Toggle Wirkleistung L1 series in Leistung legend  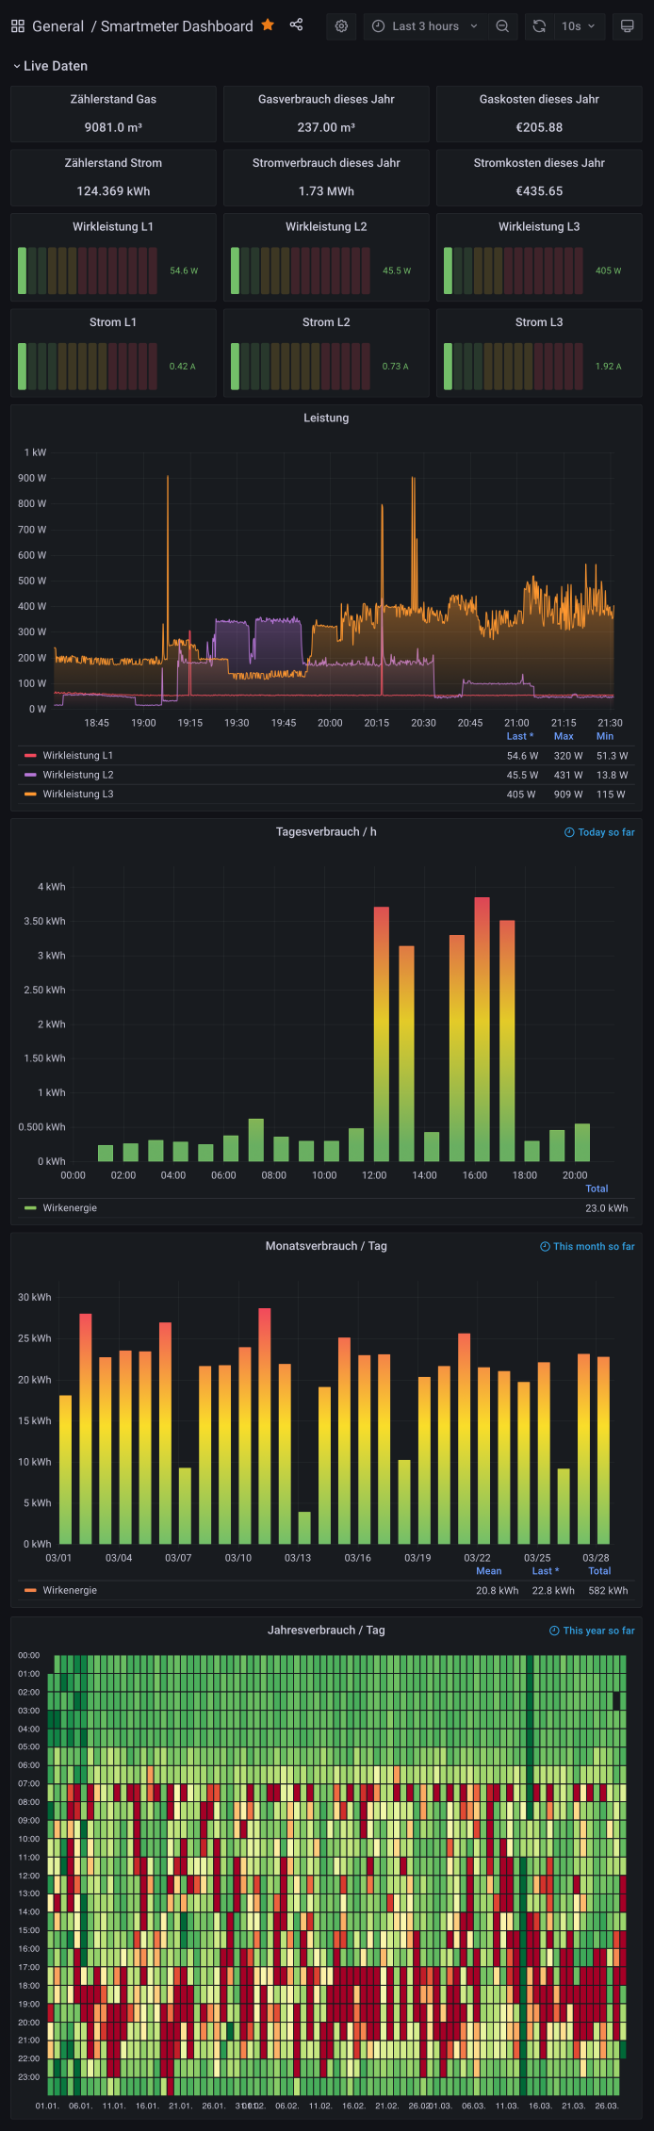[77, 756]
